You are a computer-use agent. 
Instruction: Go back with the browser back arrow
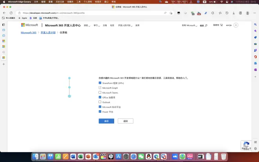[4, 13]
